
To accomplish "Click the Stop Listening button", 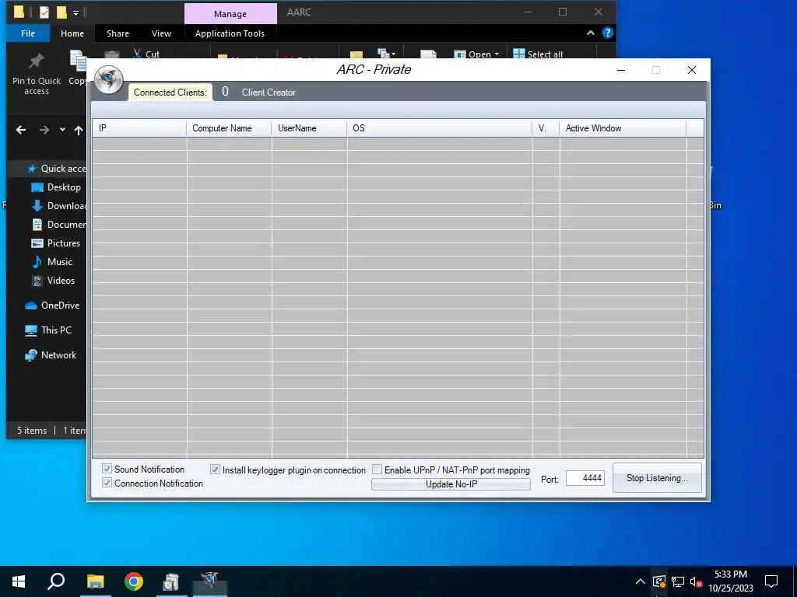I will (657, 478).
